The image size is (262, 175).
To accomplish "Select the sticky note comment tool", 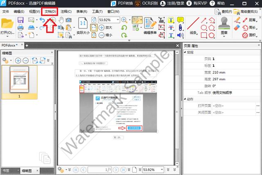I will click(180, 20).
